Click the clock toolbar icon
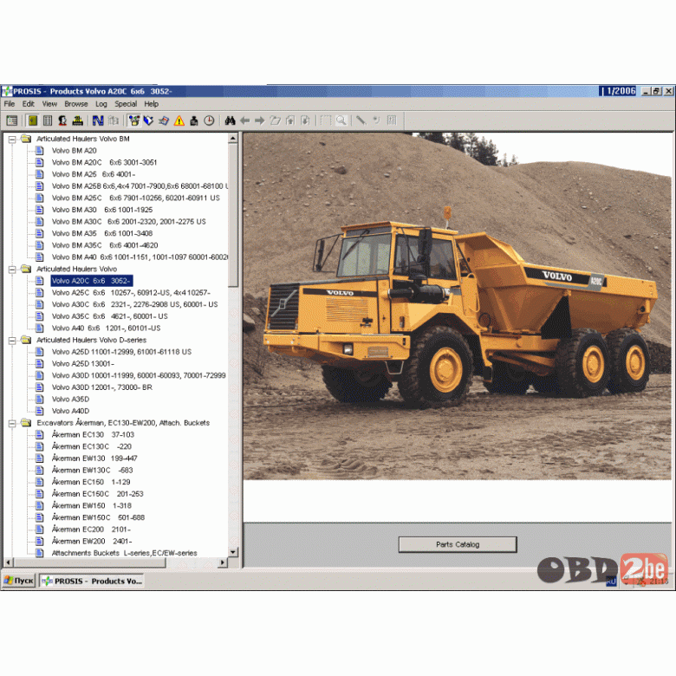 209,120
